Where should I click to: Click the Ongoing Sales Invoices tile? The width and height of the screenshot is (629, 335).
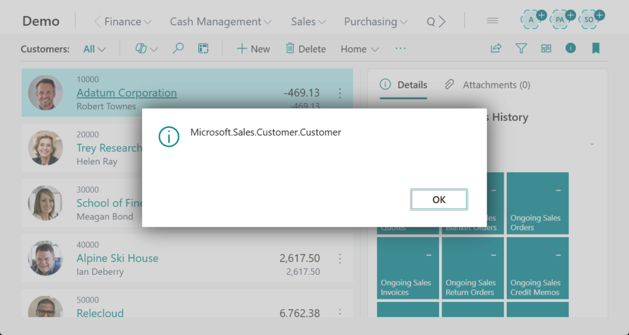[408, 268]
